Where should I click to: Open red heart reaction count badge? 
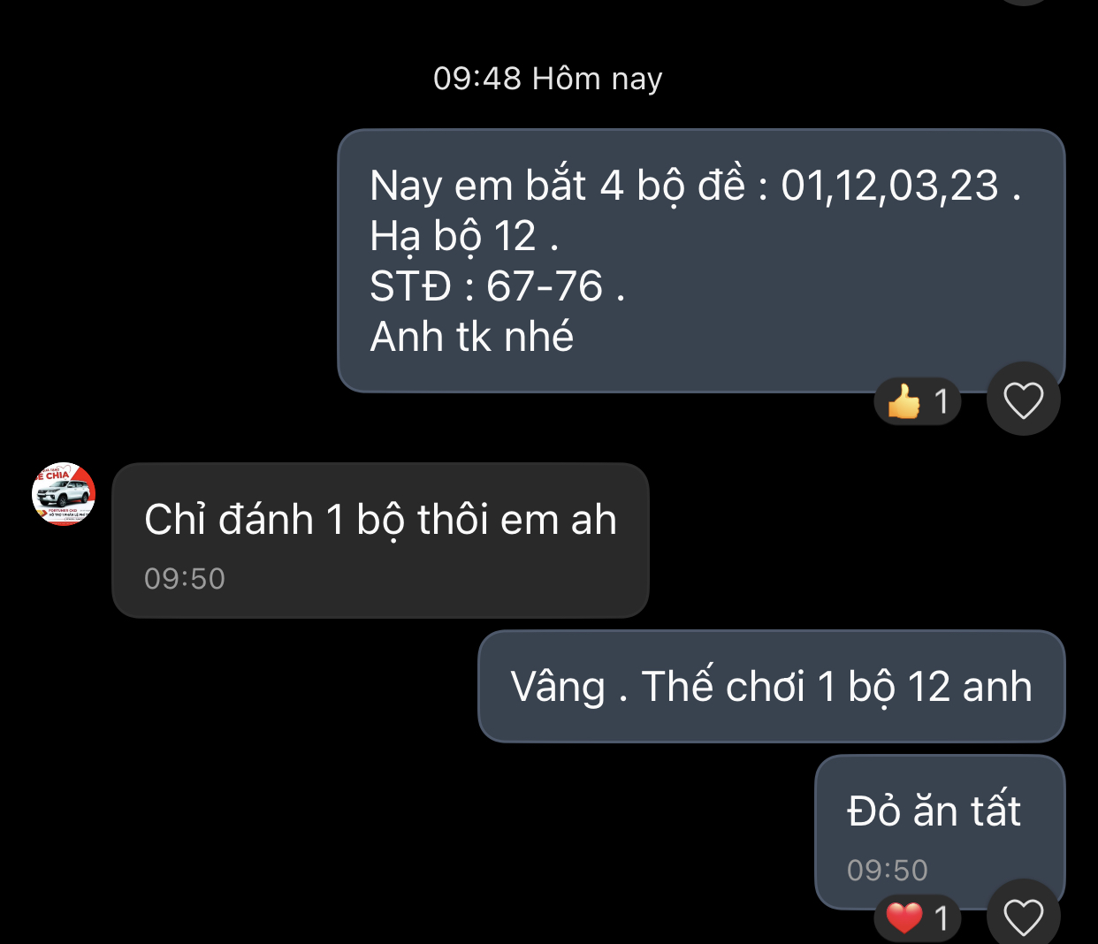tap(918, 917)
